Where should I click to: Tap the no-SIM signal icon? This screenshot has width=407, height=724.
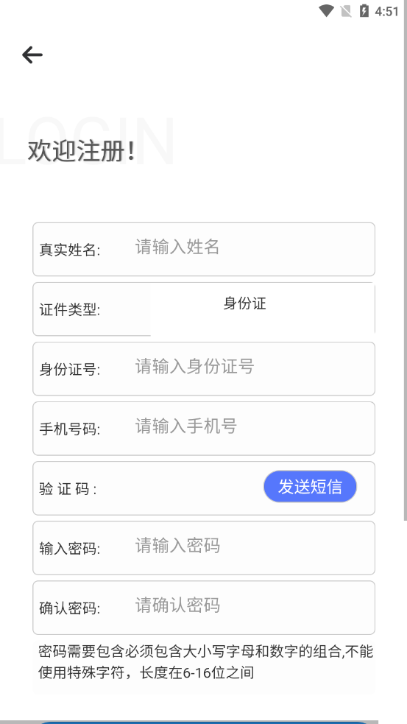(x=346, y=10)
